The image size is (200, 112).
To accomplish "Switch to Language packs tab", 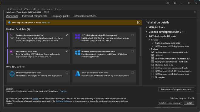I will (61, 16).
